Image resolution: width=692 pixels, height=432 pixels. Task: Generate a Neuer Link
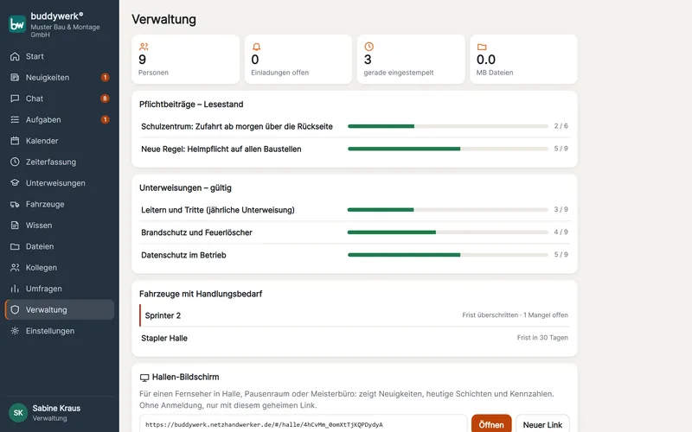(542, 424)
